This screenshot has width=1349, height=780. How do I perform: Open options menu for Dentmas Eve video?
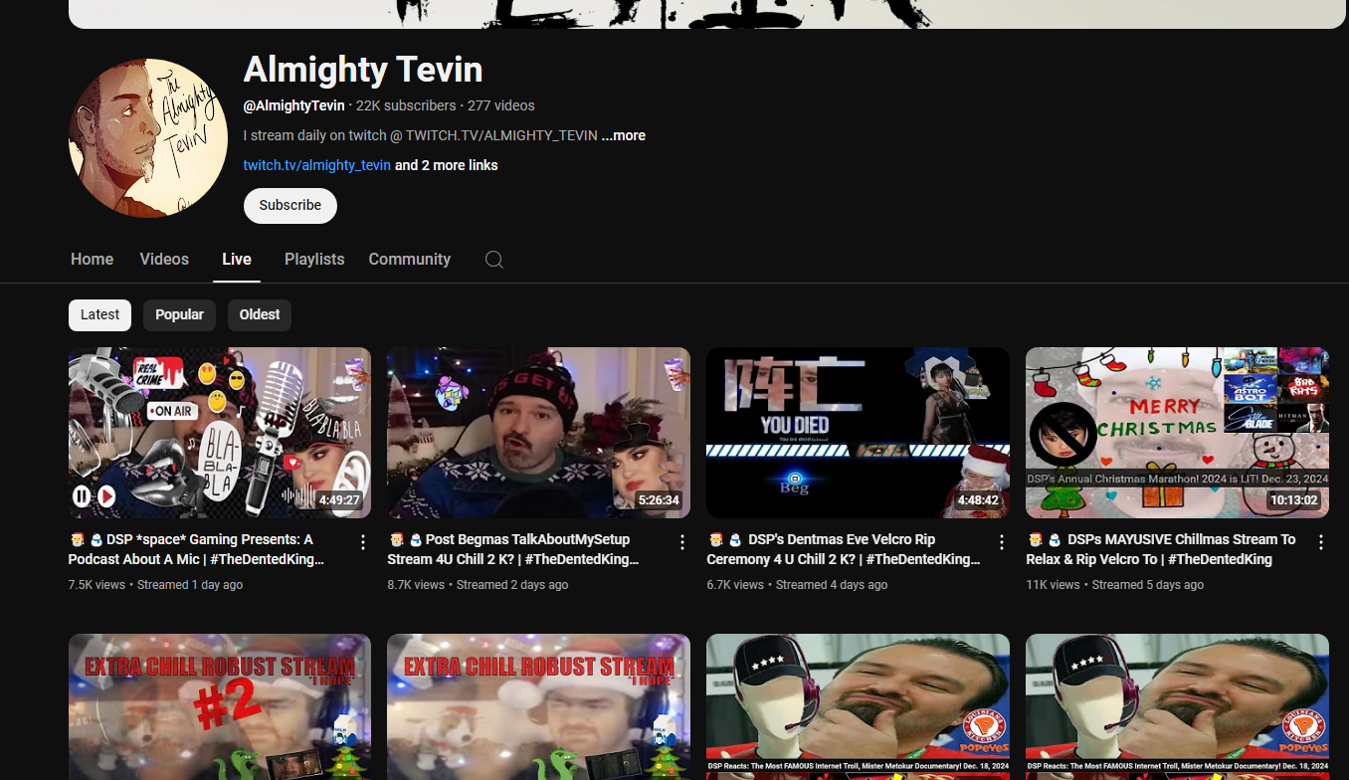[1002, 542]
